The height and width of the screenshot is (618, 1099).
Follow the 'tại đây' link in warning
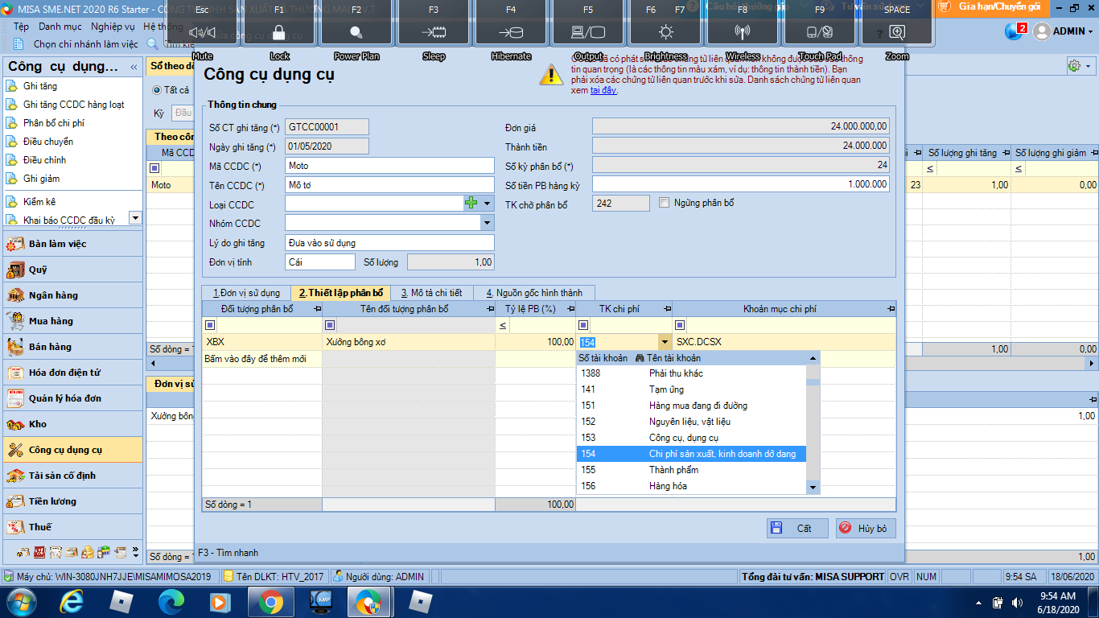(603, 91)
